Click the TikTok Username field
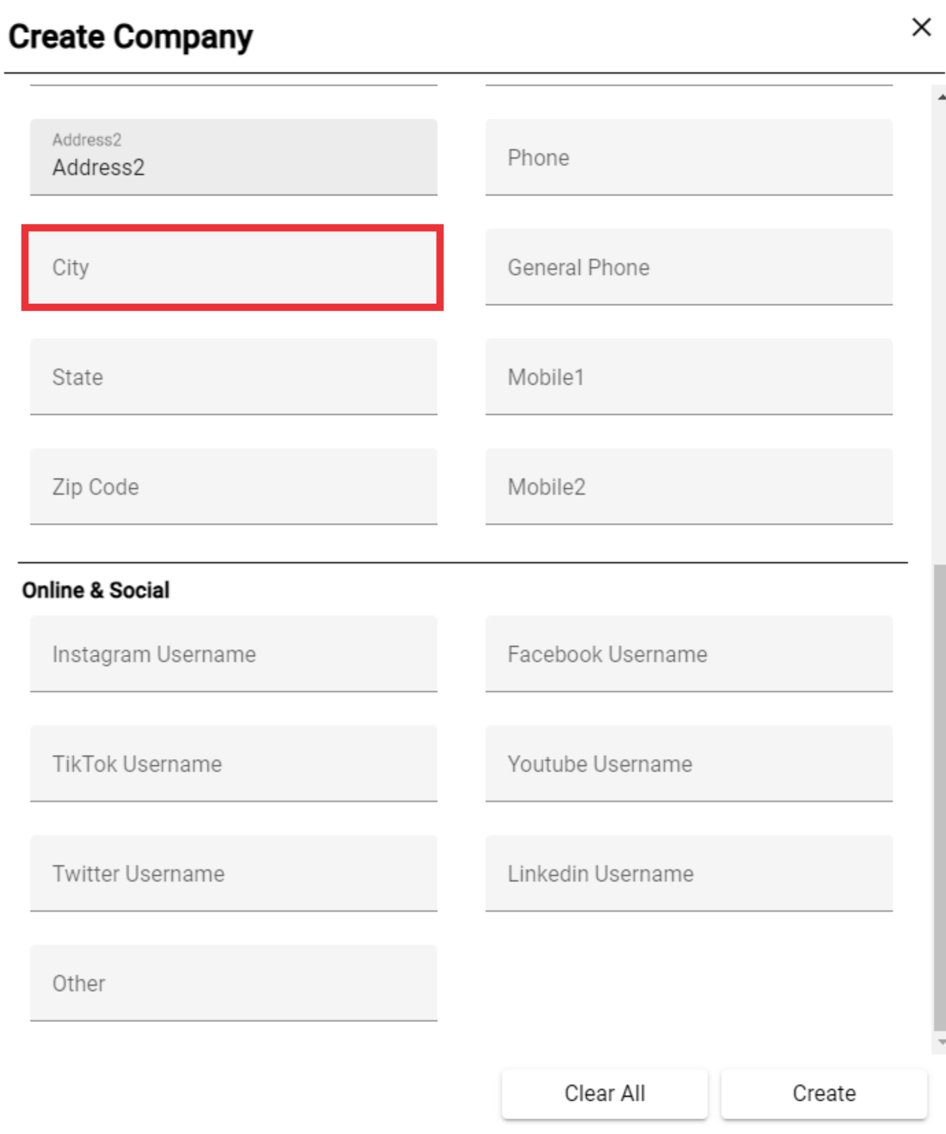 click(233, 764)
